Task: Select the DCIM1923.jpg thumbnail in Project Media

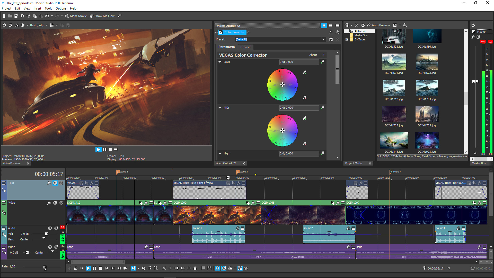Action: coord(427,140)
